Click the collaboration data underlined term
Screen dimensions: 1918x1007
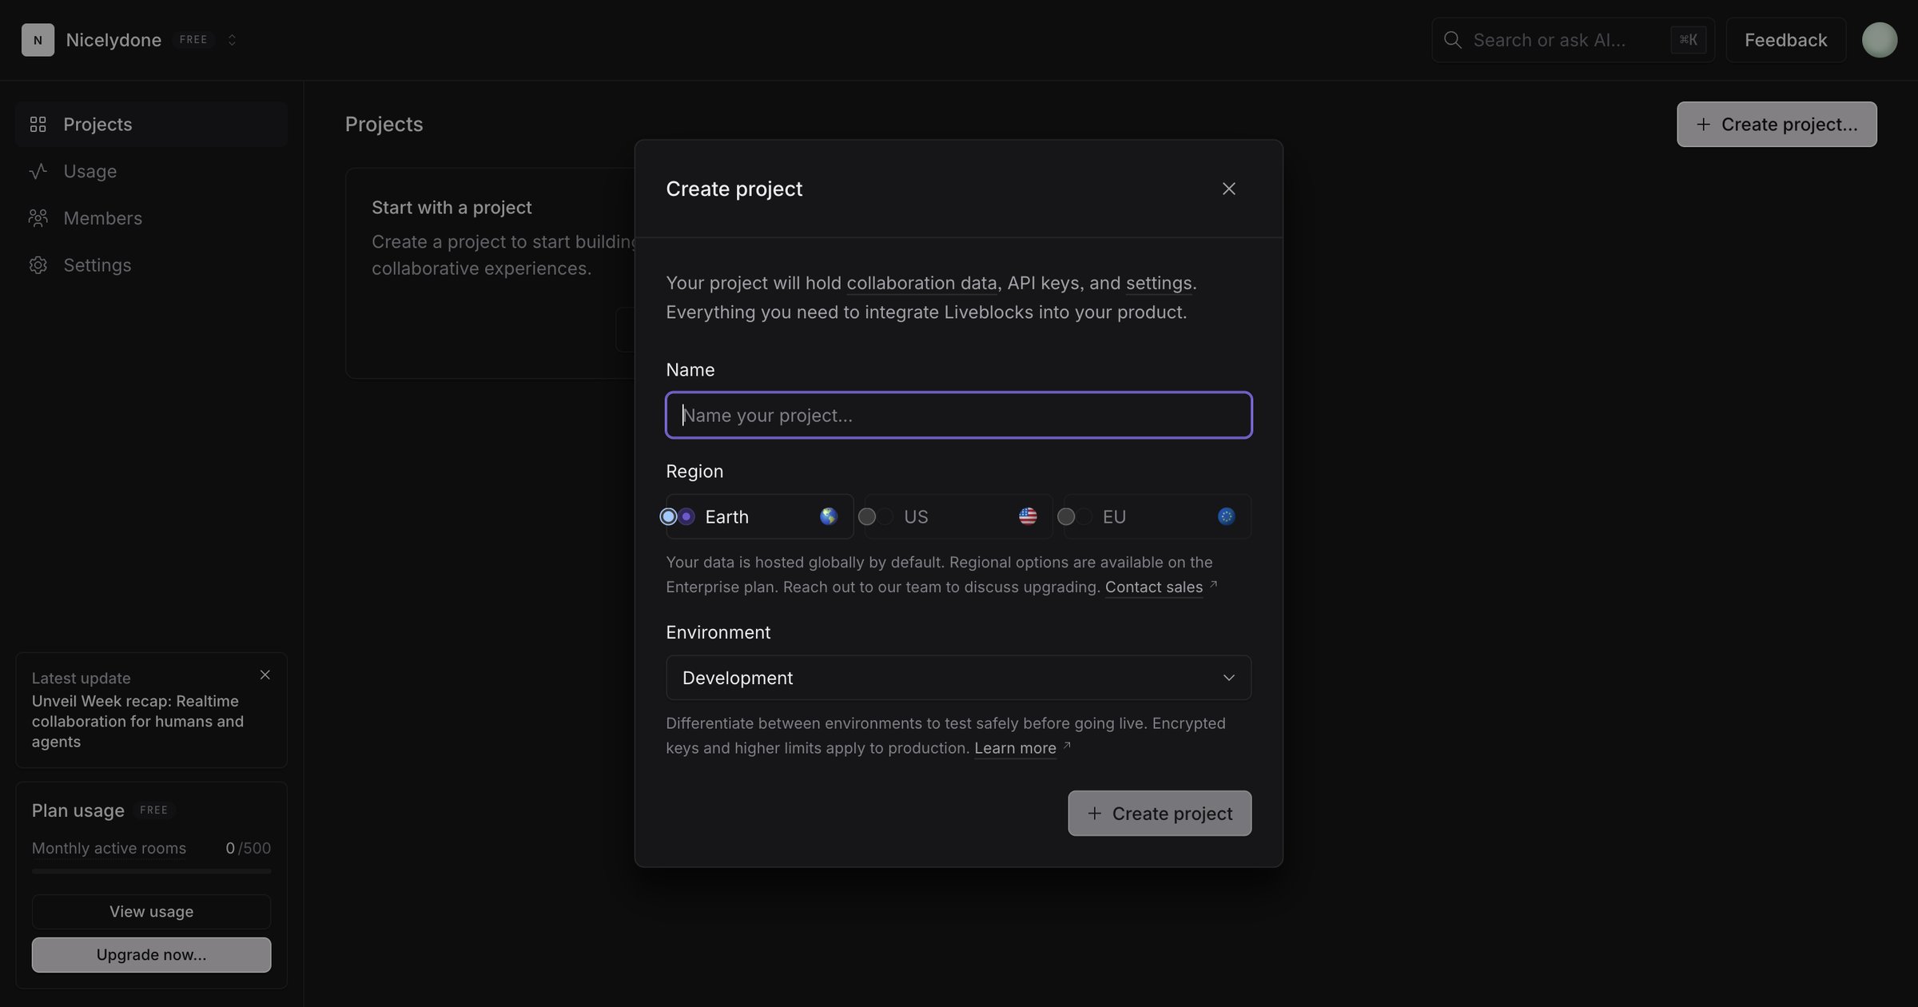click(x=921, y=283)
